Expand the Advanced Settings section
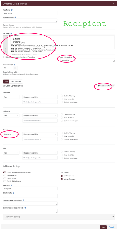Image resolution: width=118 pixels, height=229 pixels. tap(59, 217)
